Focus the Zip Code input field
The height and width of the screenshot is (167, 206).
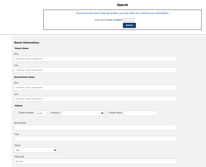click(95, 161)
